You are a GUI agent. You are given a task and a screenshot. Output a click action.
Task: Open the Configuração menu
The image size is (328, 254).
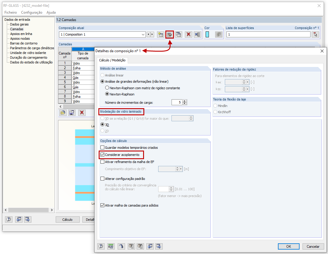coord(32,12)
